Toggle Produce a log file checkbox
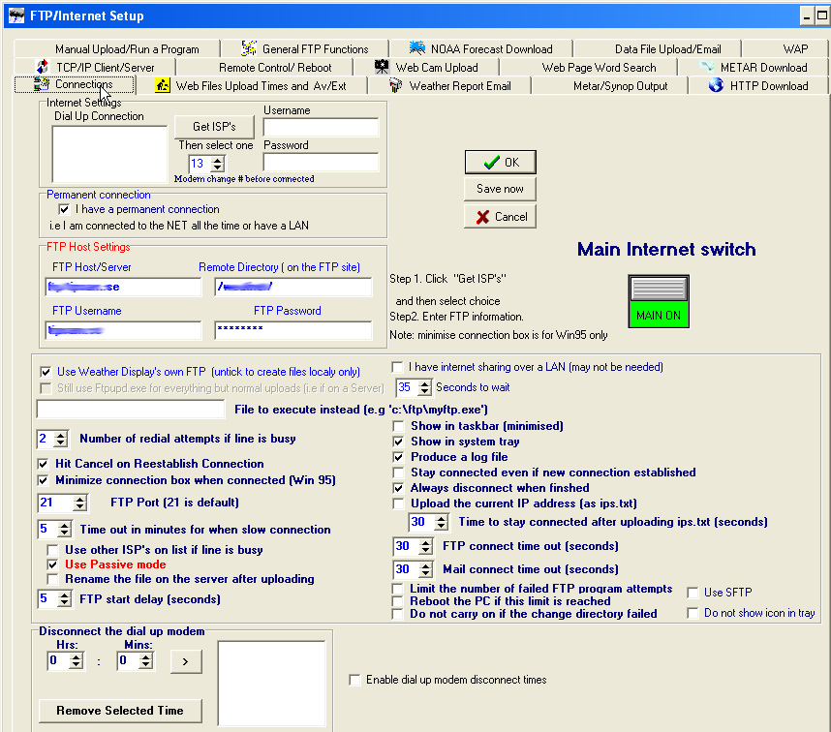This screenshot has width=831, height=732. pos(398,457)
